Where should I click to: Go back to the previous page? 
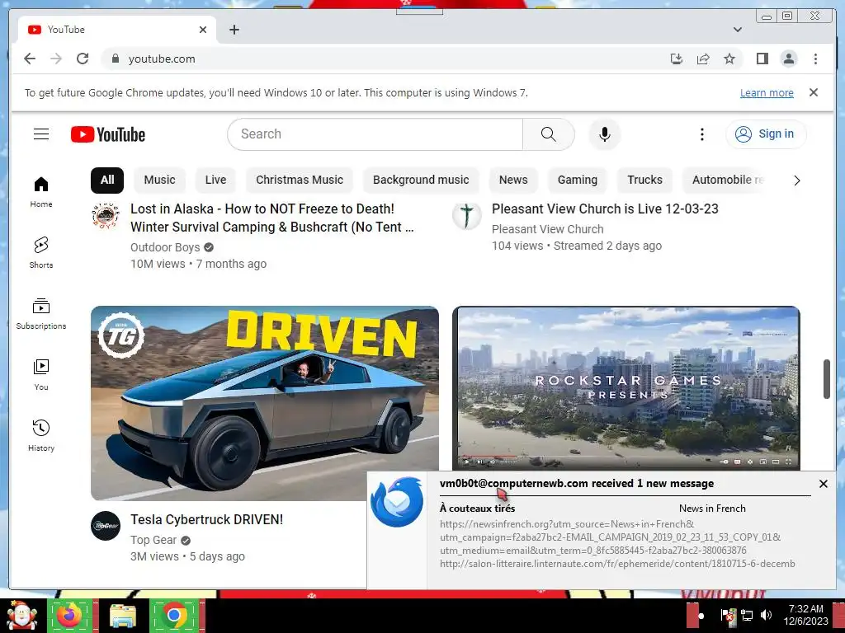(x=30, y=59)
